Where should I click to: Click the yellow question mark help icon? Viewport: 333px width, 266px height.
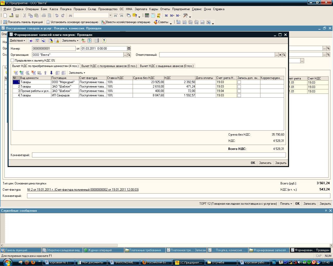104,41
